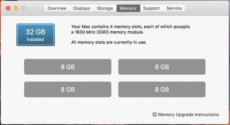Click the 32 GB Installed badge
This screenshot has height=125, width=230.
36,35
